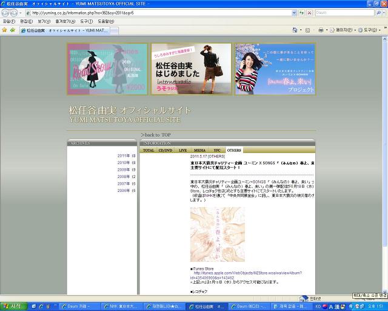Viewport: 388px width, 311px height.
Task: Click the Refresh page icon
Action: pos(302,13)
